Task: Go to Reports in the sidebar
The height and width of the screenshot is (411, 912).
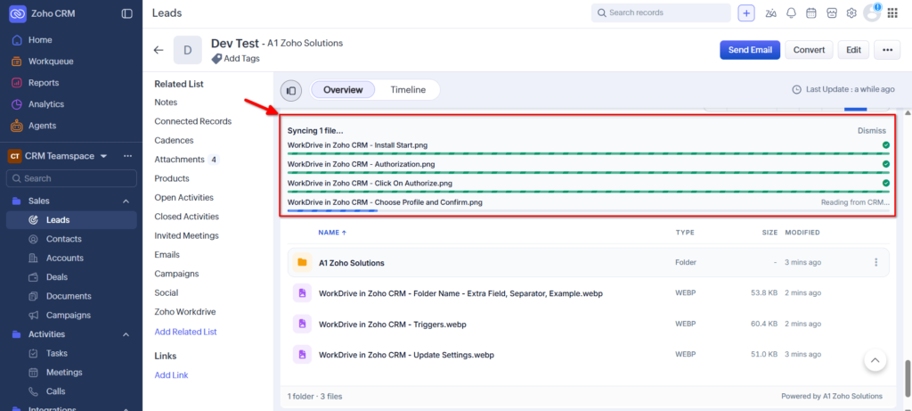Action: 44,83
